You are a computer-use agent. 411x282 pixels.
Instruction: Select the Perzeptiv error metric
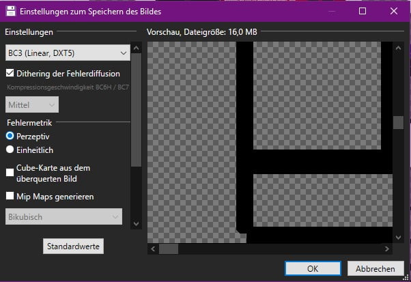[10, 136]
